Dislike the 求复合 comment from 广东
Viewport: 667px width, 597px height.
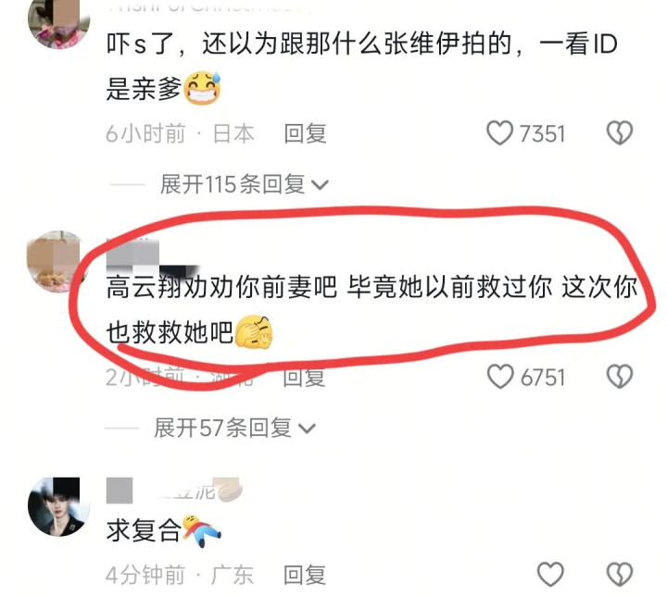(x=620, y=574)
